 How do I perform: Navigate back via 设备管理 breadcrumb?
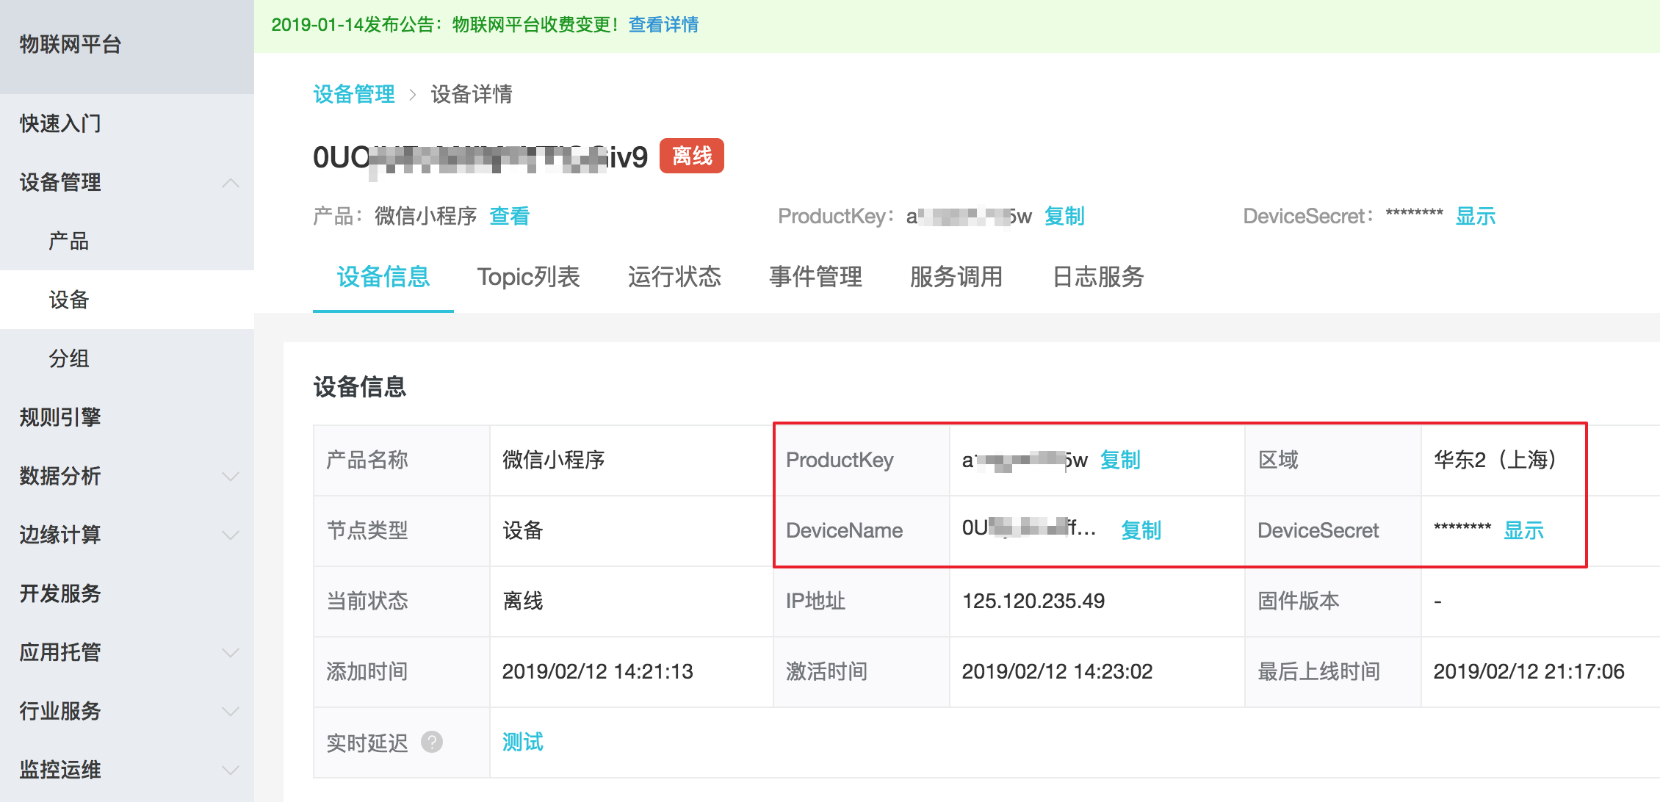[354, 94]
